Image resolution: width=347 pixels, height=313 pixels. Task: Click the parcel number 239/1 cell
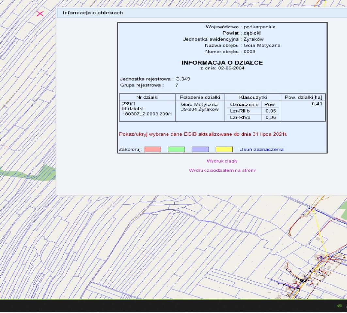[127, 104]
